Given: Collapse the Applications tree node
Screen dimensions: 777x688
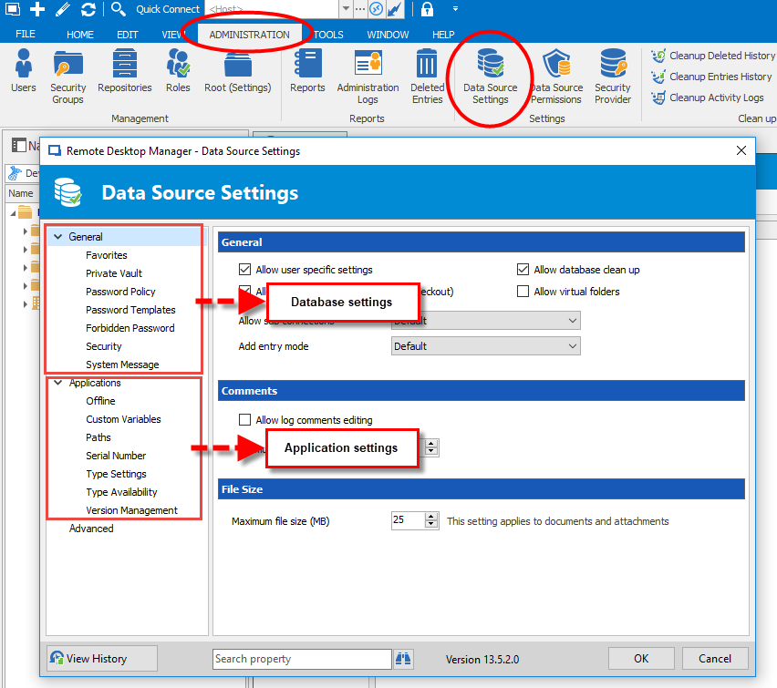Looking at the screenshot, I should click(x=58, y=383).
